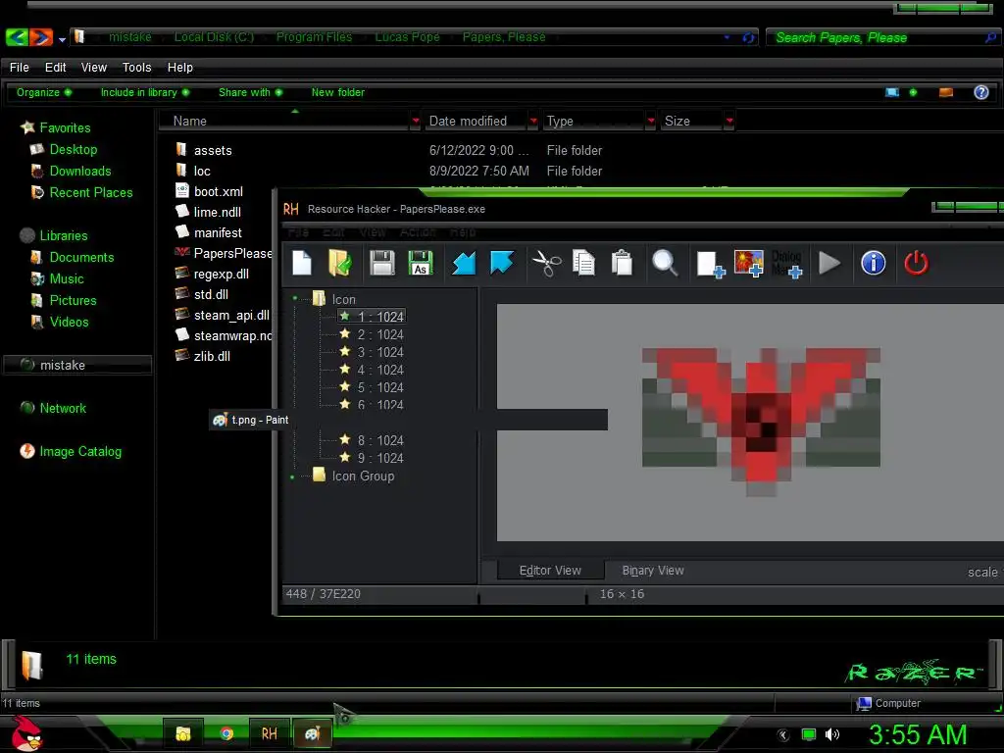Select the boot.xml file

point(210,191)
